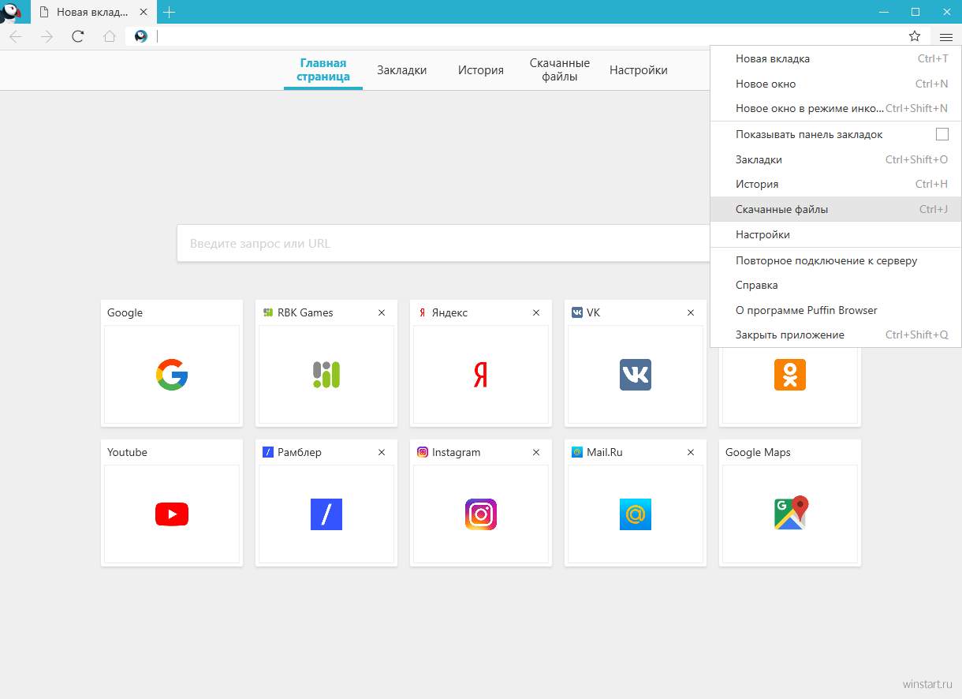Bookmark the page with the star icon
The width and height of the screenshot is (962, 699).
tap(915, 36)
